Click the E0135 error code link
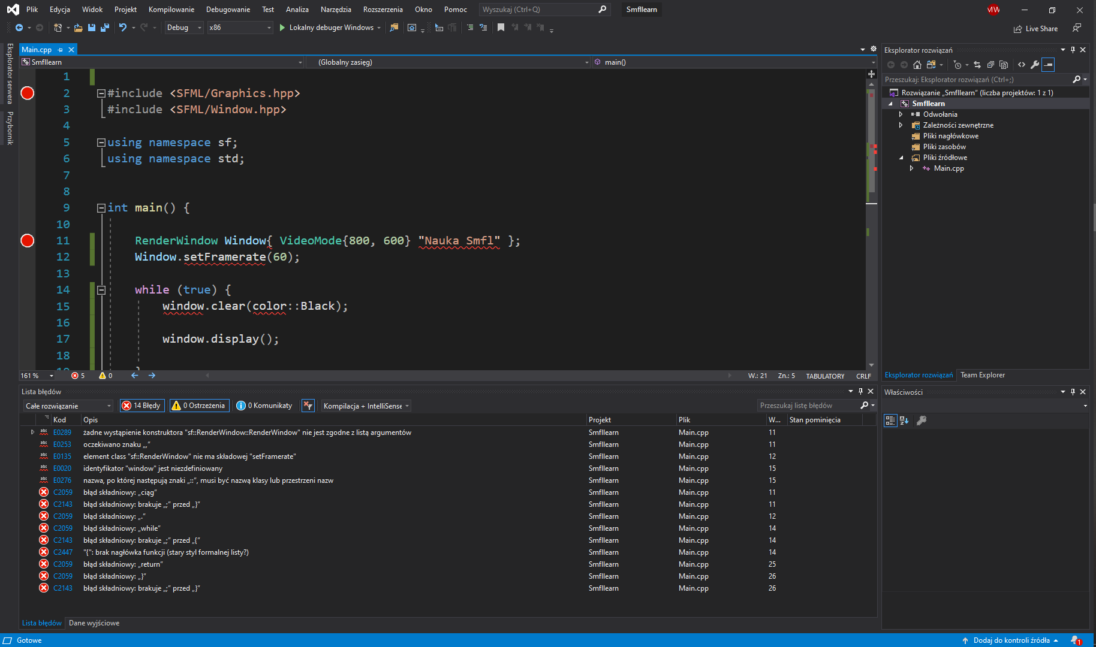Screen dimensions: 1096x647 click(x=62, y=456)
